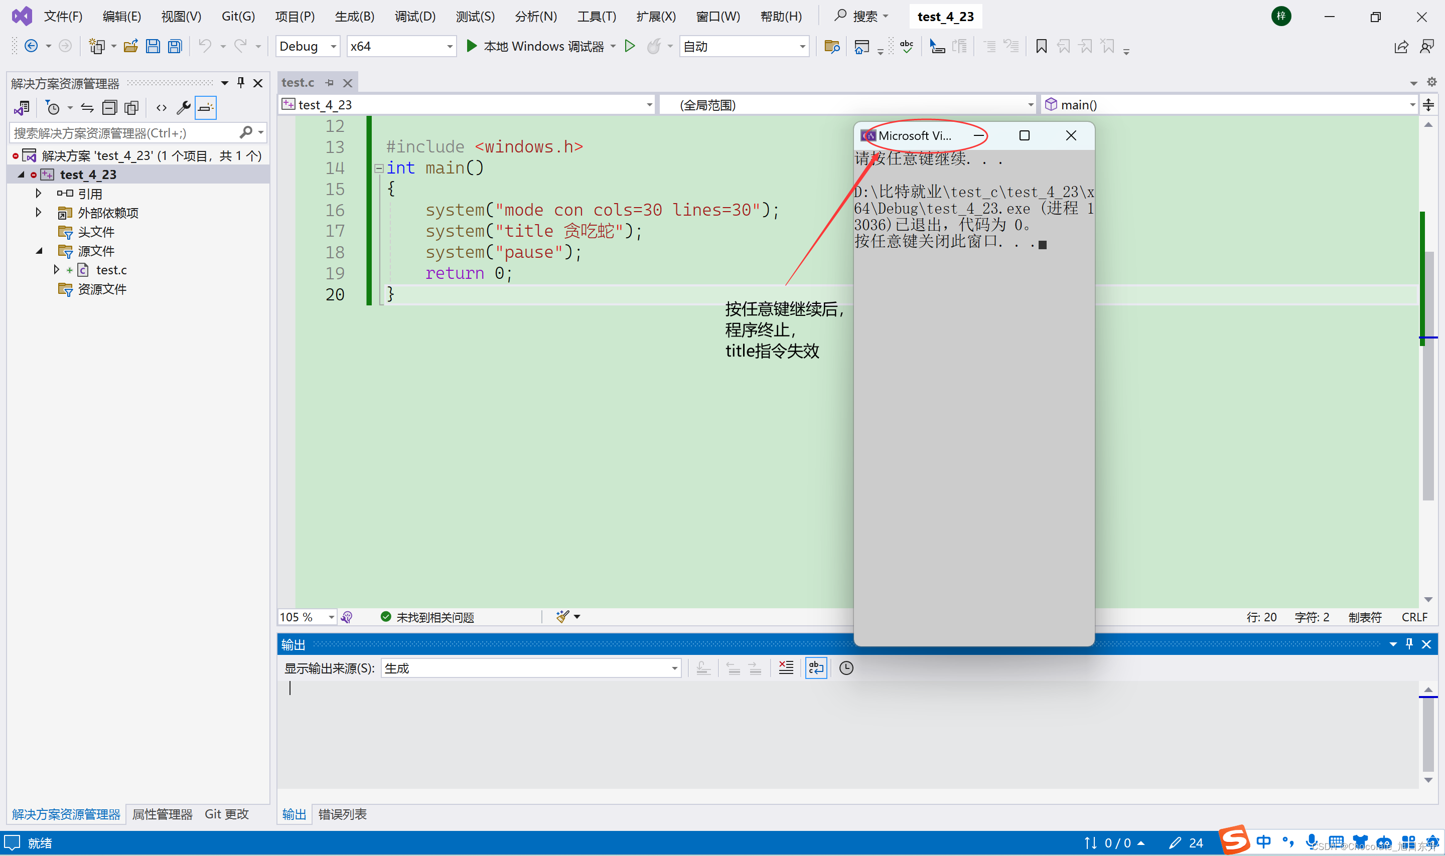Toggle auto-hide pin of Output panel
The height and width of the screenshot is (856, 1445).
(1409, 644)
